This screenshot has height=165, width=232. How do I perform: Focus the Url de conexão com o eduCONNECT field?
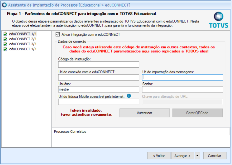pyautogui.click(x=99, y=77)
